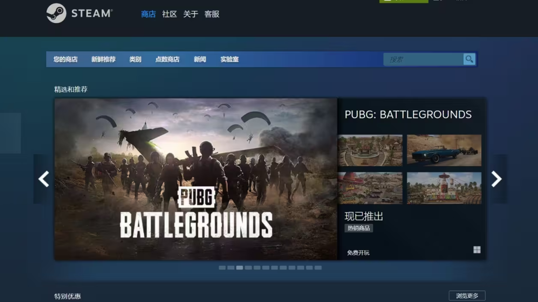This screenshot has height=302, width=538.
Task: Open the 社区 top navigation item
Action: tap(170, 14)
